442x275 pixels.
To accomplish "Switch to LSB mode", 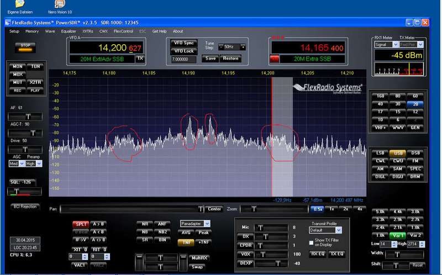I will 380,153.
